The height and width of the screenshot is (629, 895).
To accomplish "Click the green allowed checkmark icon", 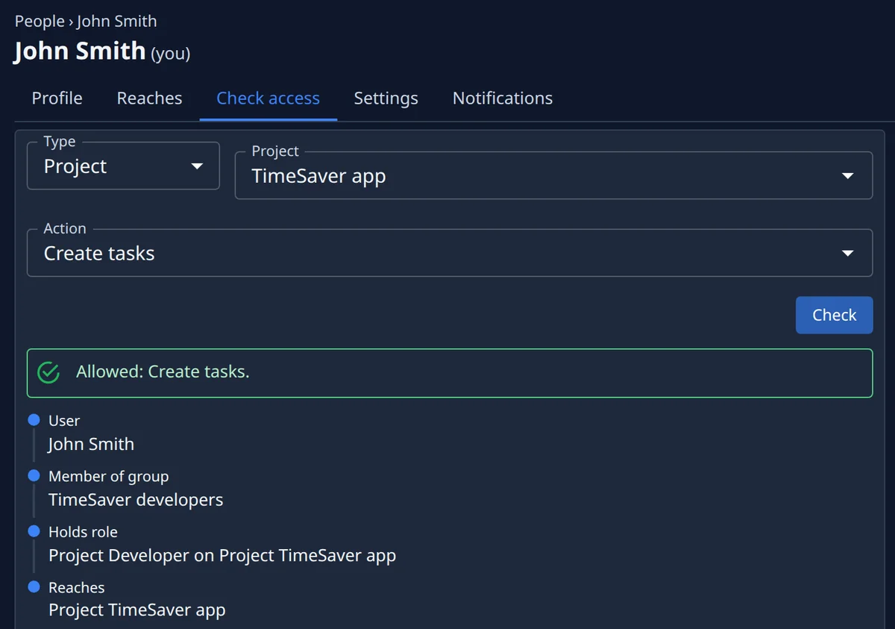I will [x=48, y=372].
